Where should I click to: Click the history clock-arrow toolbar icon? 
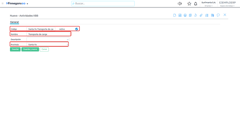(x=195, y=15)
